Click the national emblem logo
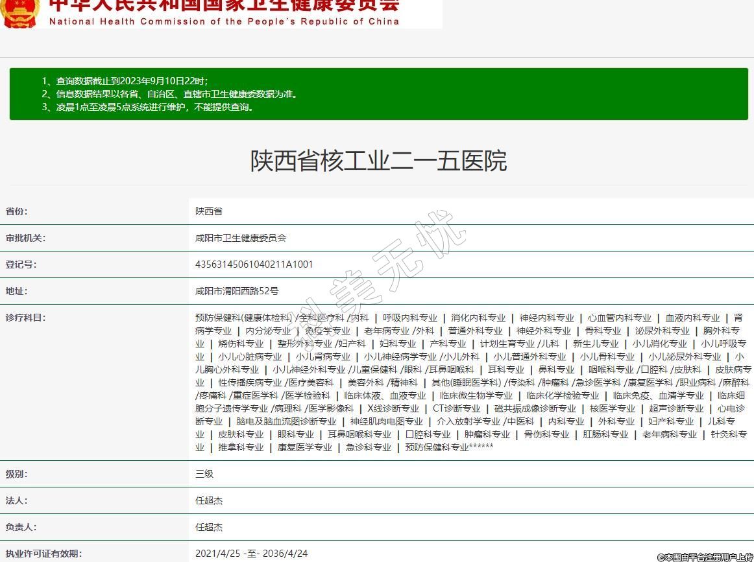 pyautogui.click(x=21, y=13)
